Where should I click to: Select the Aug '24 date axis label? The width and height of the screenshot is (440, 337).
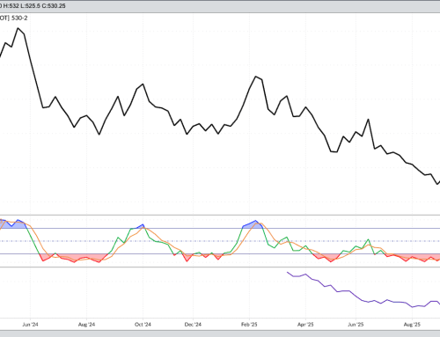86,325
